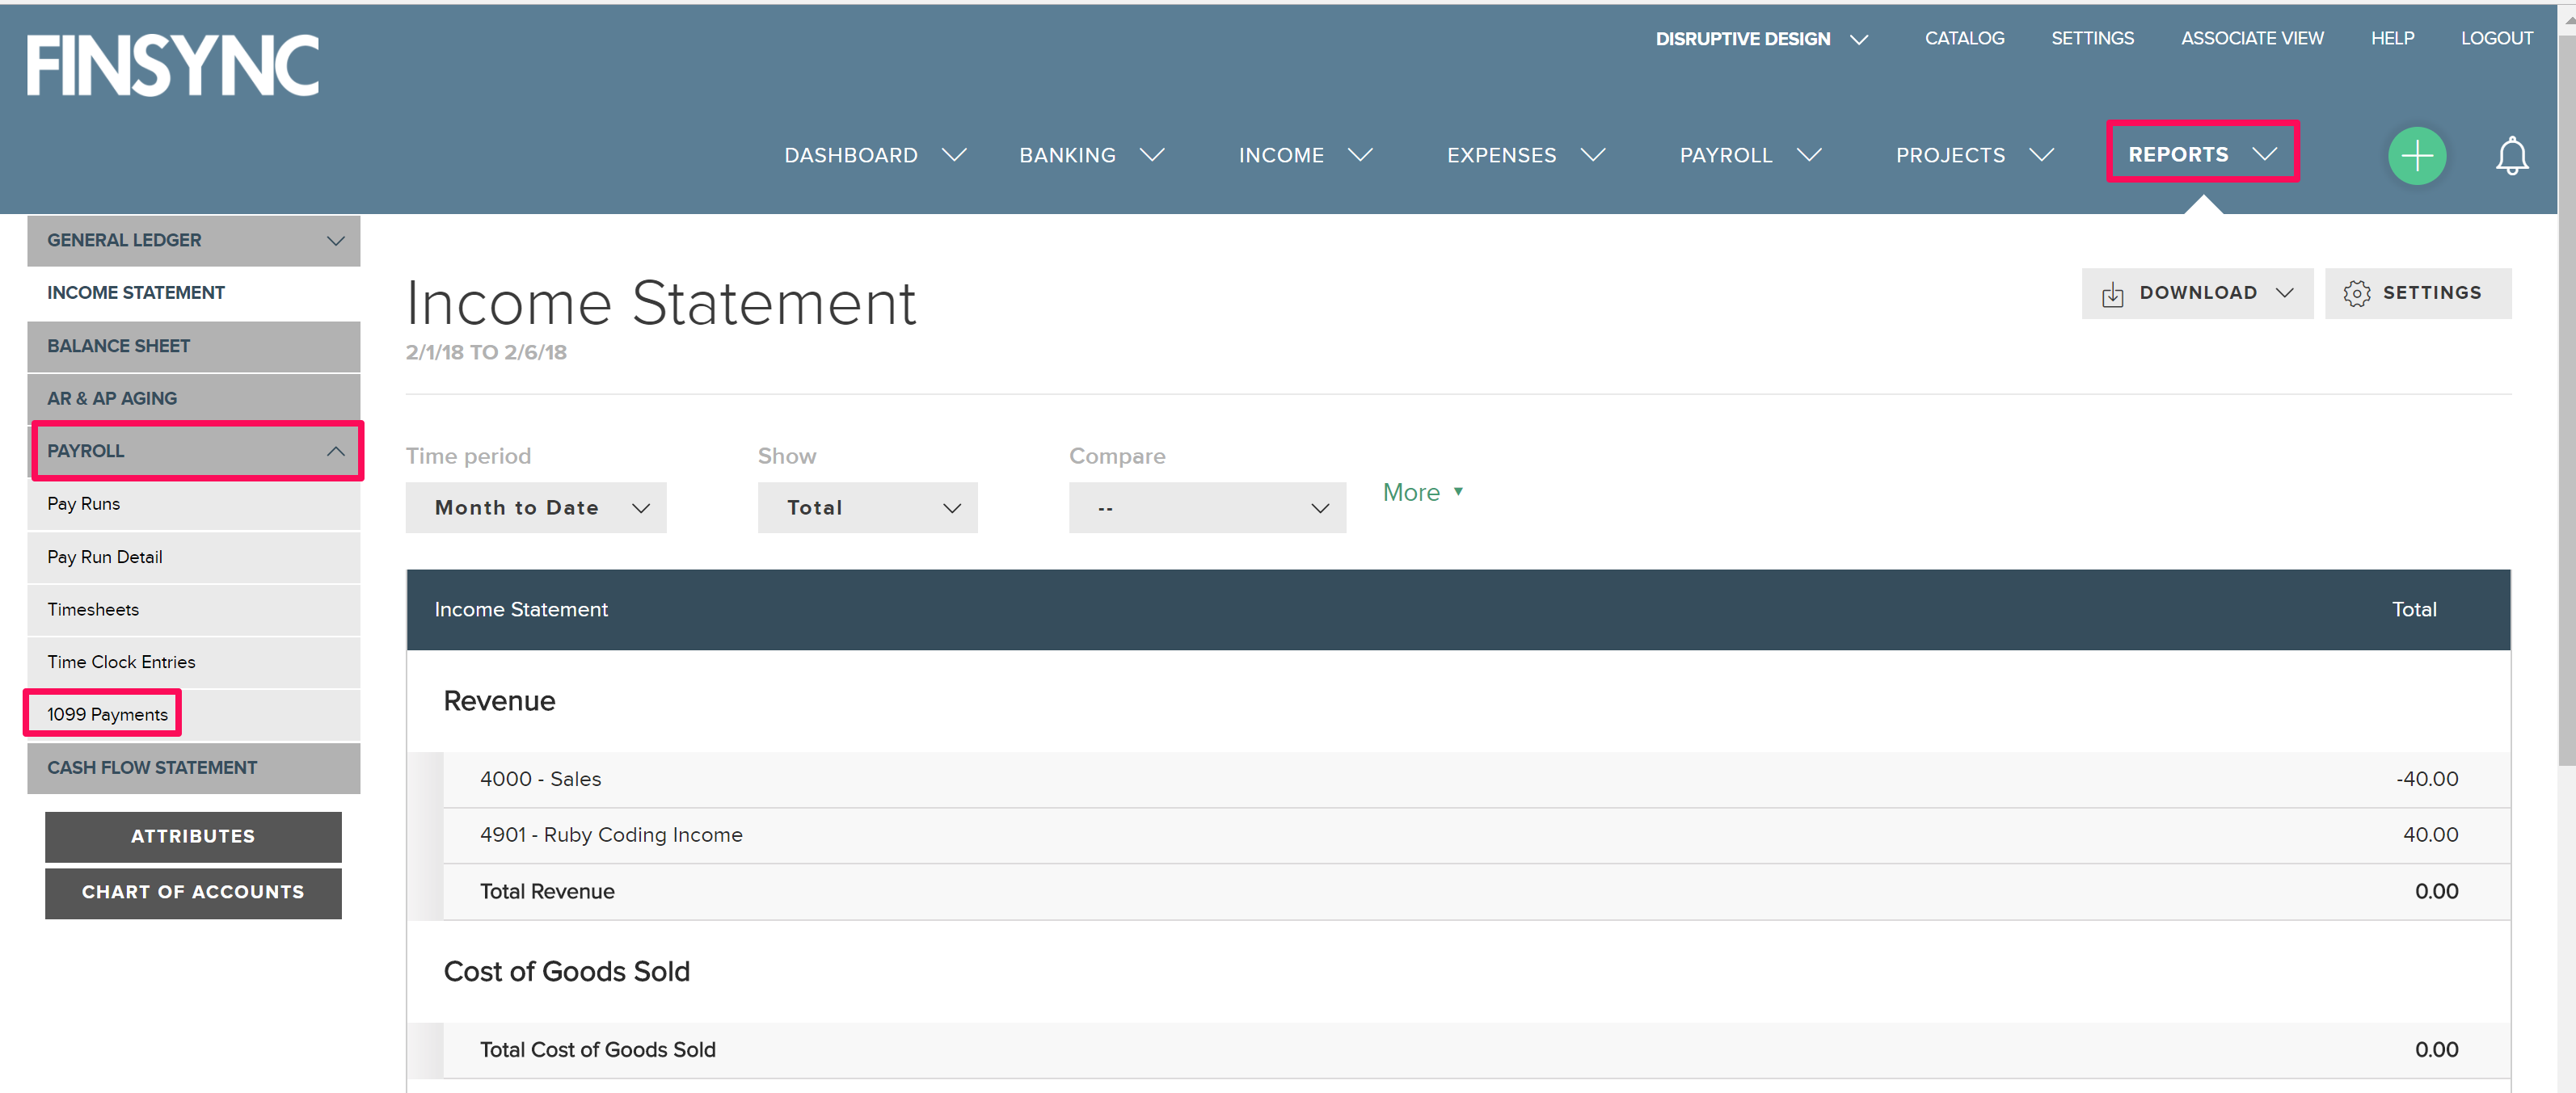2576x1093 pixels.
Task: Expand the More filter options
Action: 1423,493
